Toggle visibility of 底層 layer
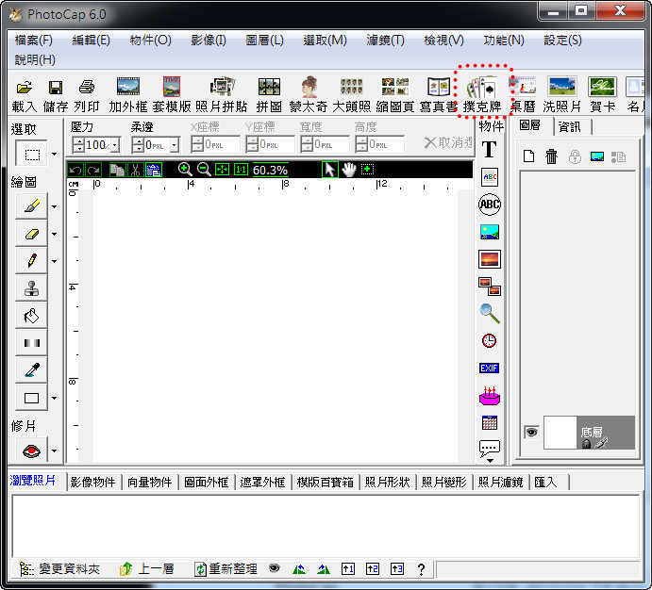This screenshot has width=652, height=590. [x=531, y=433]
